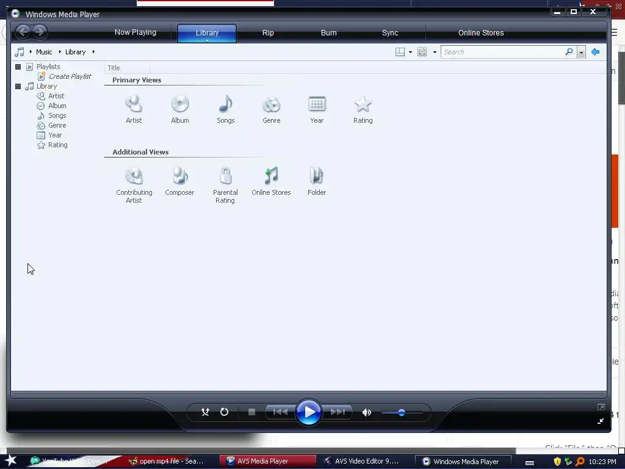Toggle repeat playback

(225, 412)
